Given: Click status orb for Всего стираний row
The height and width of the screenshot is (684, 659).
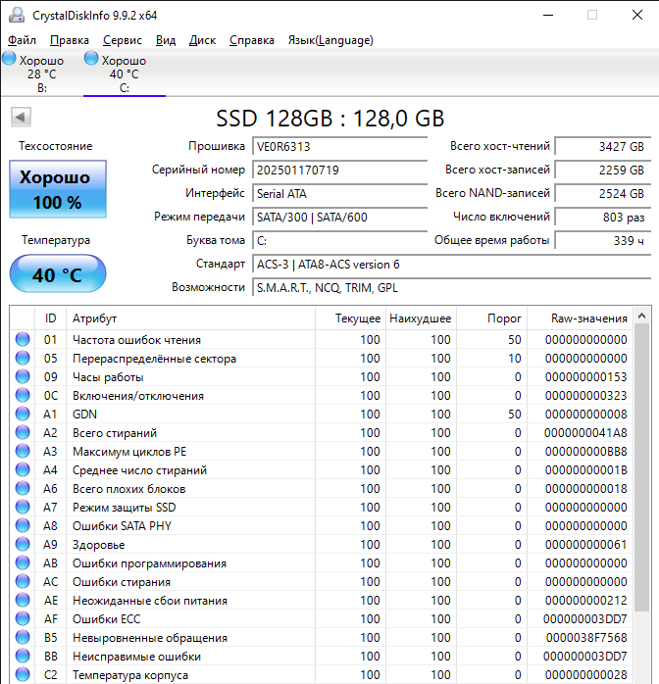Looking at the screenshot, I should pos(23,432).
